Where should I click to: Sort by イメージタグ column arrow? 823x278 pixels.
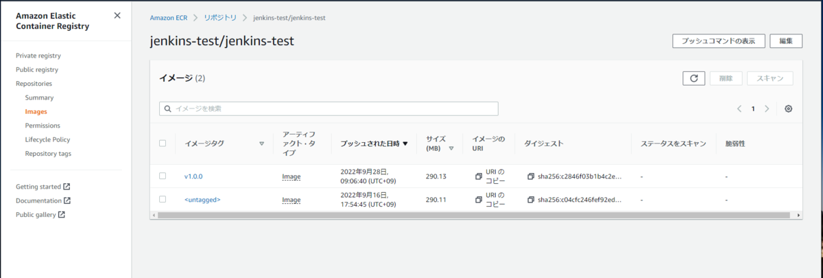point(261,143)
